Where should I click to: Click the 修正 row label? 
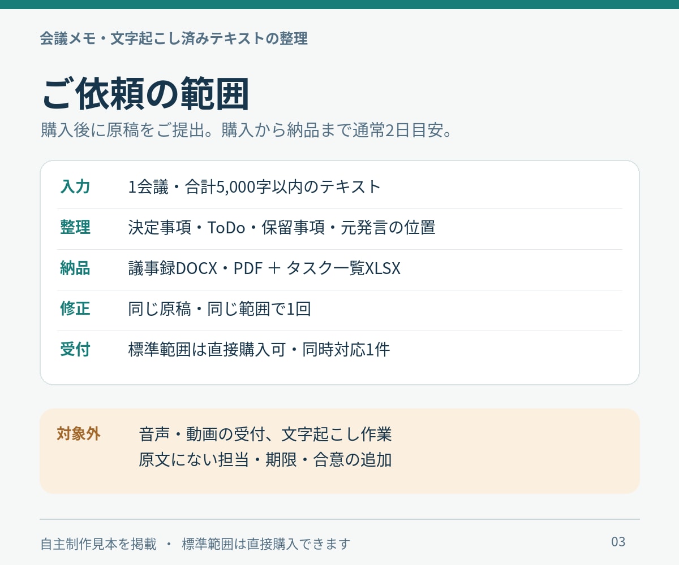coord(75,309)
